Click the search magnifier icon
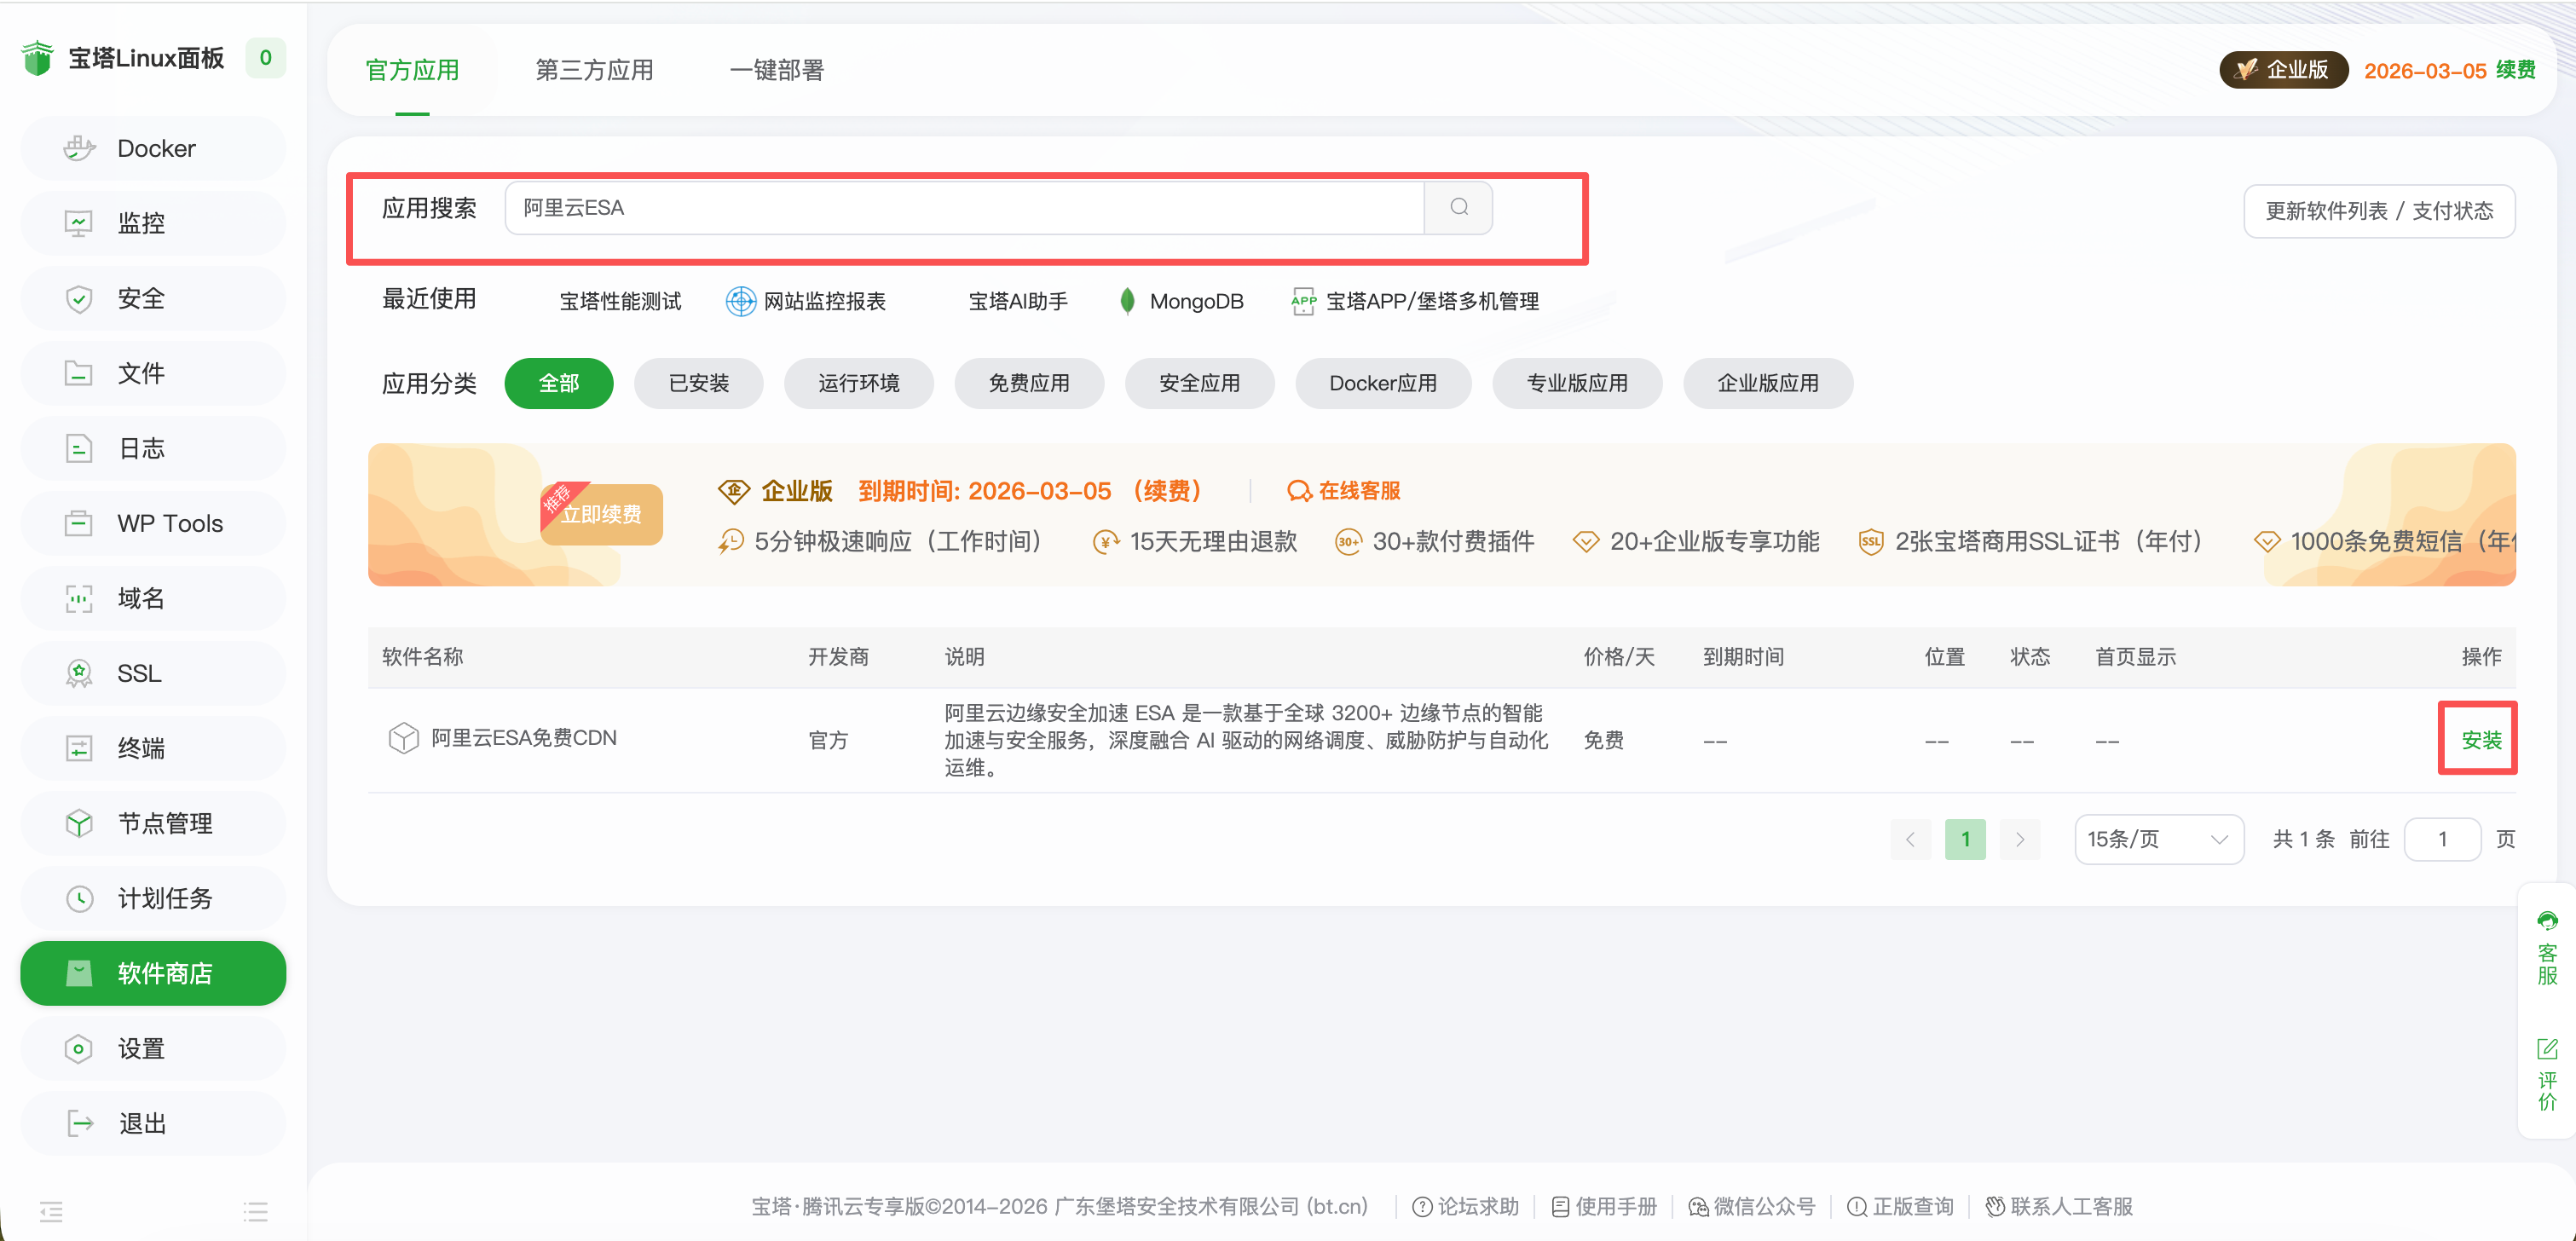Screen dimensions: 2576x1241 coord(1458,207)
